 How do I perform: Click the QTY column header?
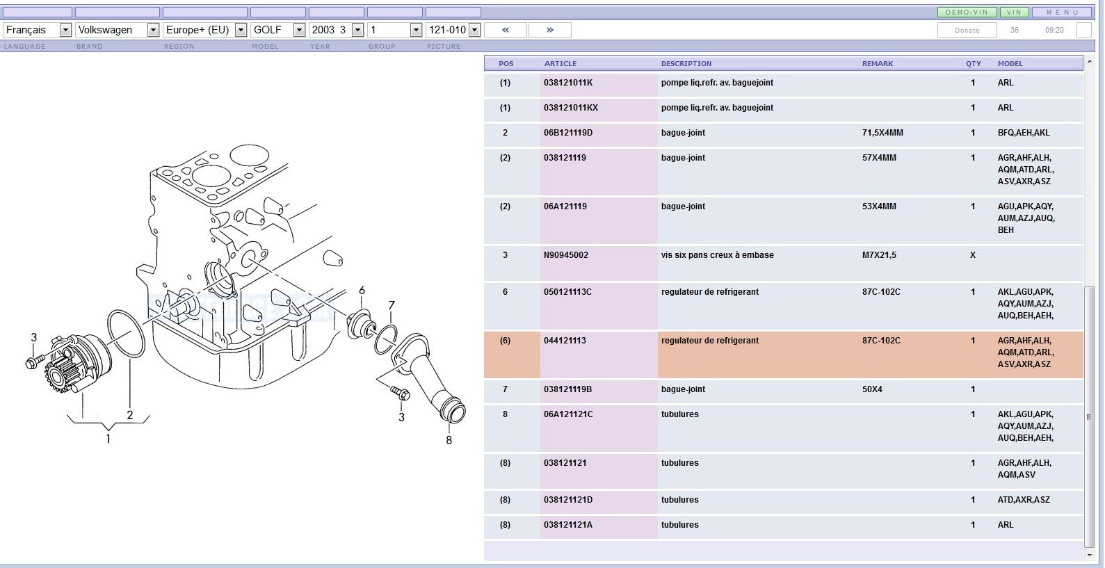tap(973, 63)
